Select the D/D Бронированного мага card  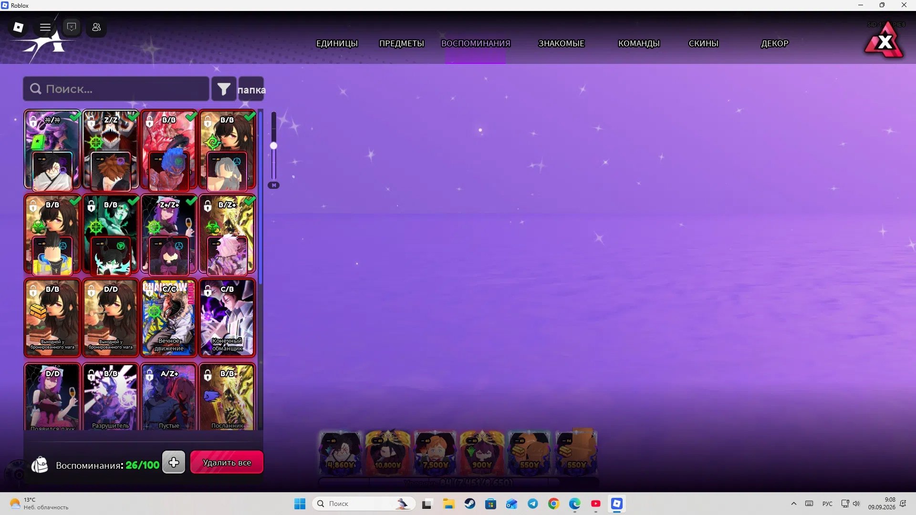111,318
